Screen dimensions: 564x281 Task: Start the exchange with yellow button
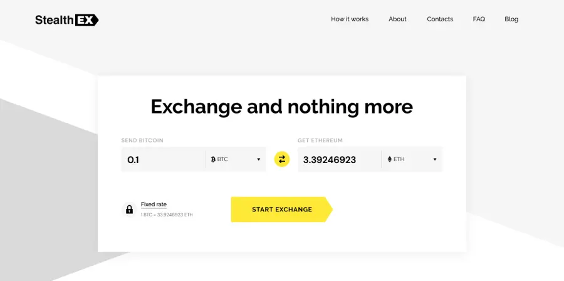(281, 209)
